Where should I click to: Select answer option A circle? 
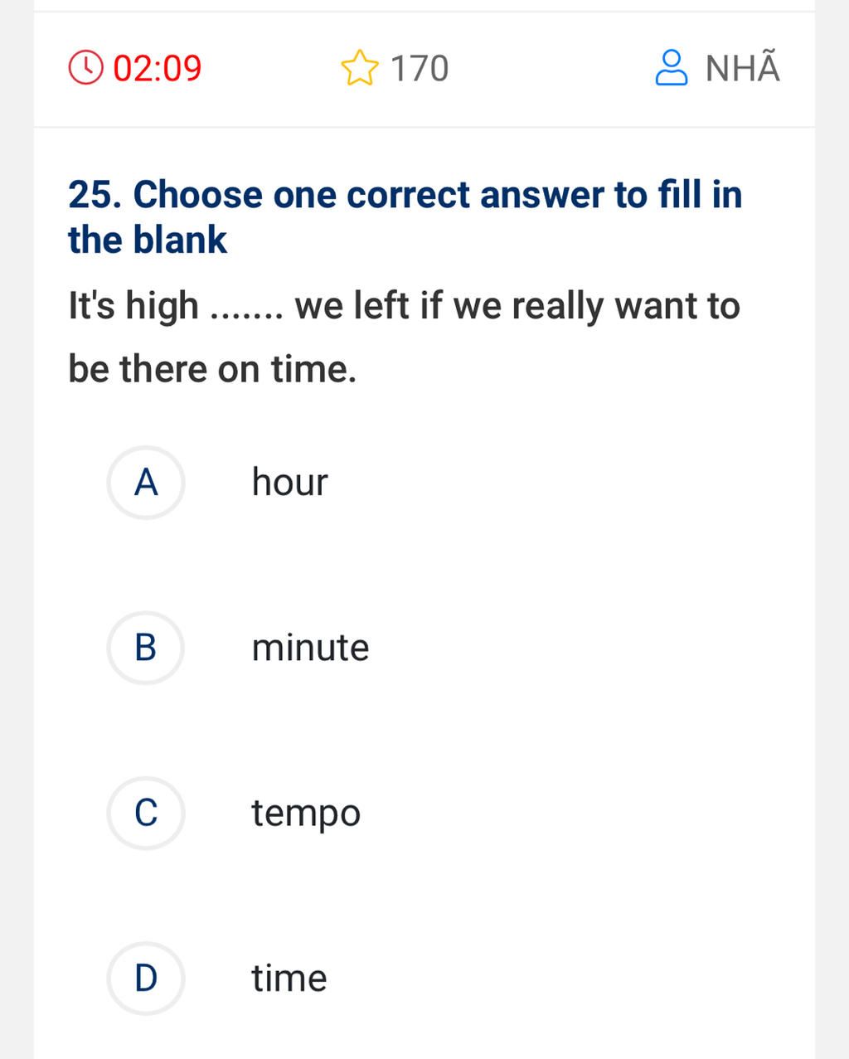click(x=145, y=483)
